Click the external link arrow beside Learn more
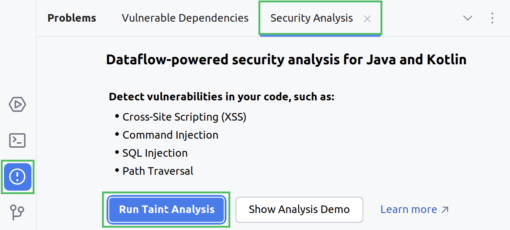This screenshot has height=230, width=510. pyautogui.click(x=445, y=209)
